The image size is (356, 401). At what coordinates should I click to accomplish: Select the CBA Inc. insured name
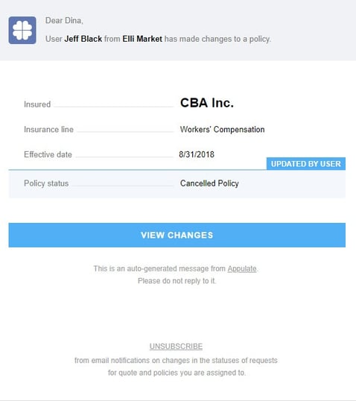(207, 103)
